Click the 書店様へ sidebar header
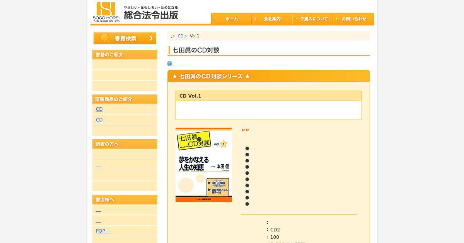The image size is (464, 243). coord(125,200)
